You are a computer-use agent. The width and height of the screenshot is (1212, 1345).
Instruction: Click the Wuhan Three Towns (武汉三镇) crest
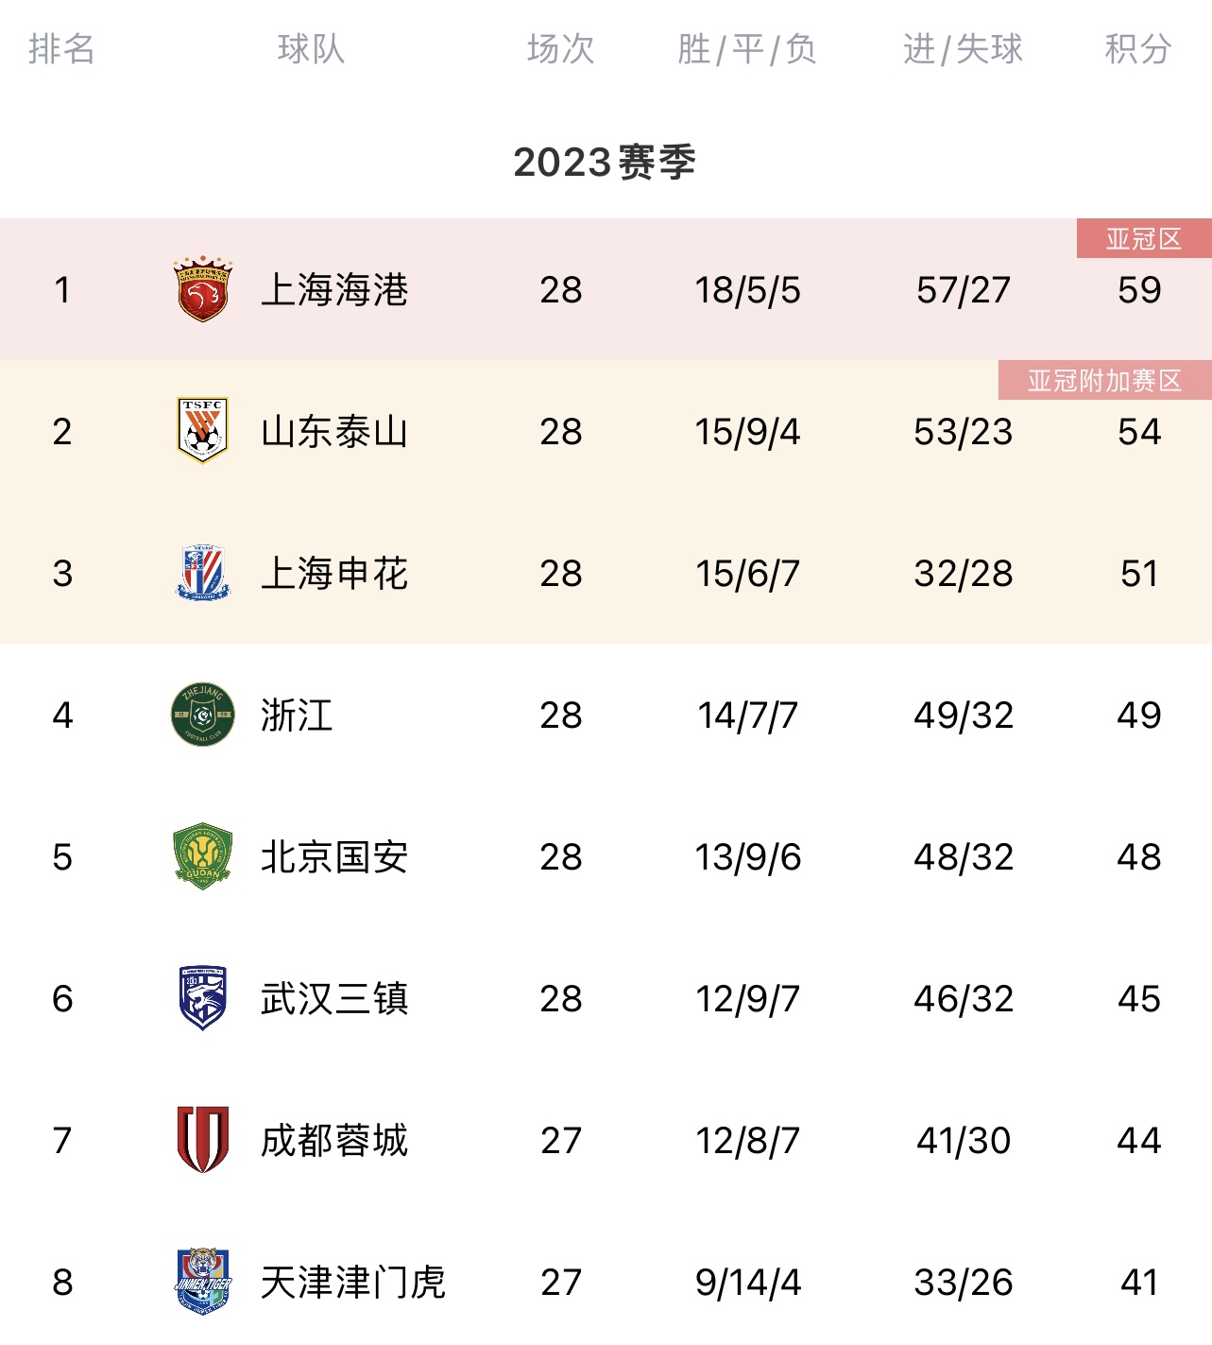coord(202,998)
